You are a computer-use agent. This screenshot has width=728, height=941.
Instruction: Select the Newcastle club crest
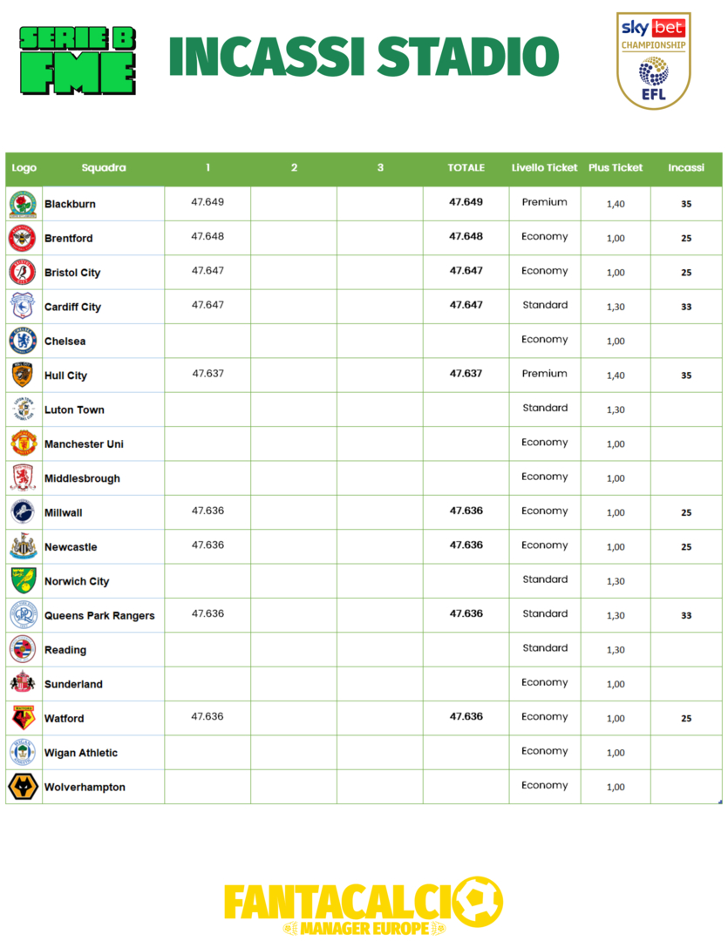point(23,546)
